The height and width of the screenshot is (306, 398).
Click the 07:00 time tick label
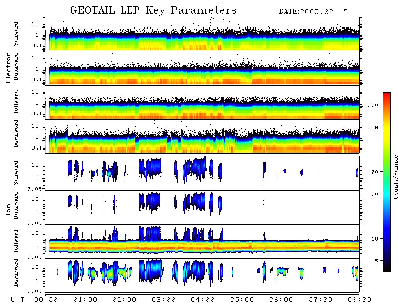[321, 300]
